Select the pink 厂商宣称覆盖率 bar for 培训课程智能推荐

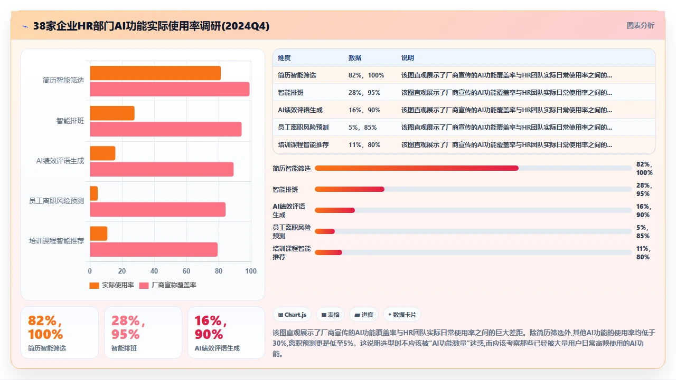154,249
